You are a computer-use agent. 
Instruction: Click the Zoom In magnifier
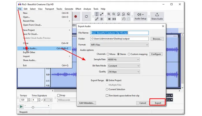coord(109,14)
